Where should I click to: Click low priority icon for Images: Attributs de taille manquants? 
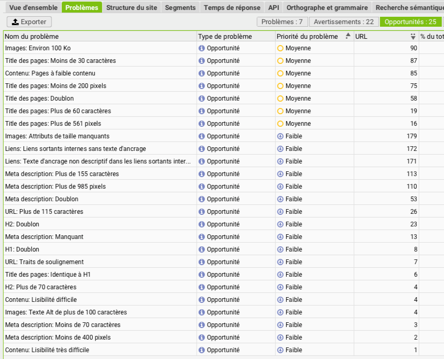[x=280, y=136]
